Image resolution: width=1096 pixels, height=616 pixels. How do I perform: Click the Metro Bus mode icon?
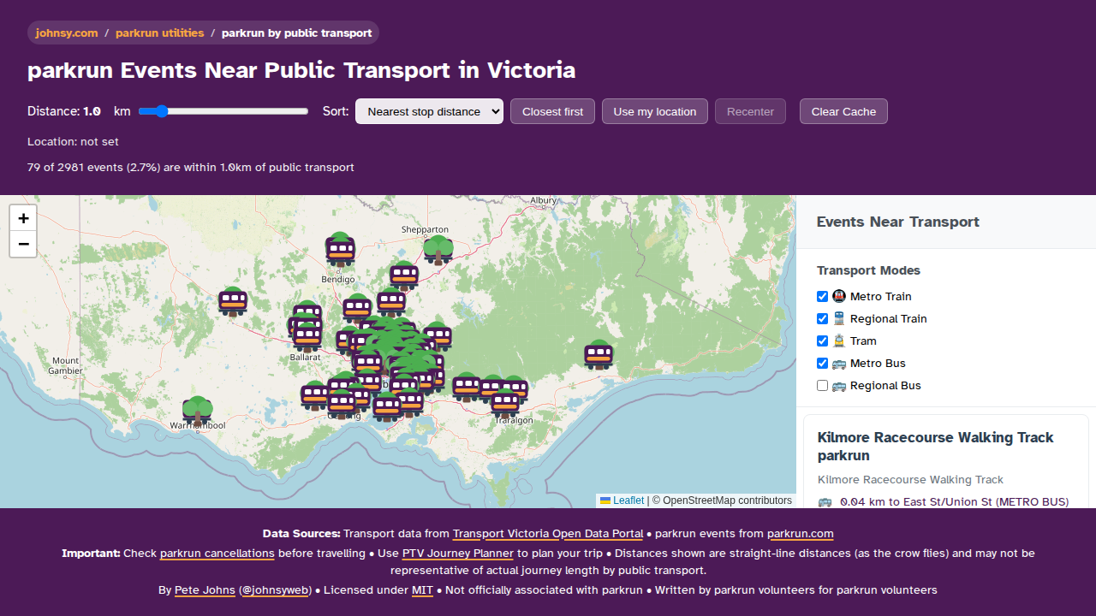tap(839, 363)
